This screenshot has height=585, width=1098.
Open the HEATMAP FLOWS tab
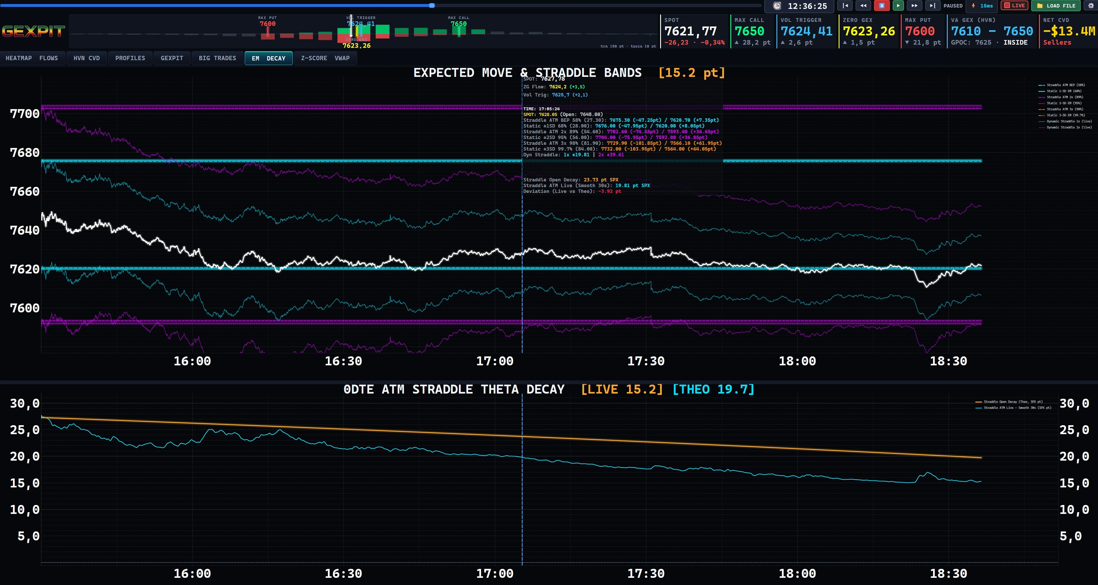[x=32, y=58]
